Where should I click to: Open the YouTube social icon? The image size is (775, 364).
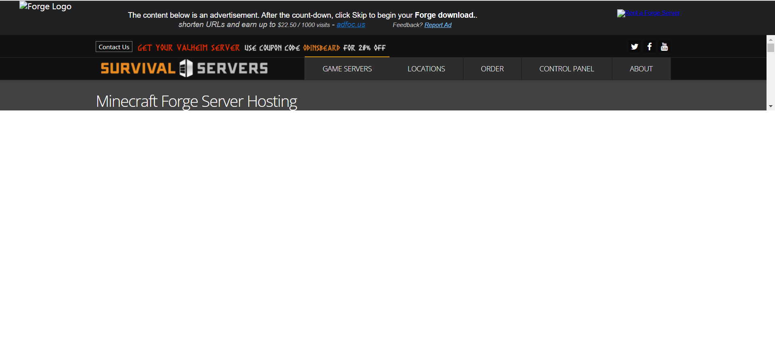pyautogui.click(x=664, y=47)
